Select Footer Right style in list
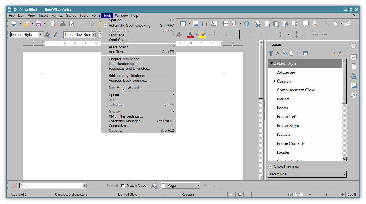Viewport: 366px width, 204px height. click(x=288, y=126)
